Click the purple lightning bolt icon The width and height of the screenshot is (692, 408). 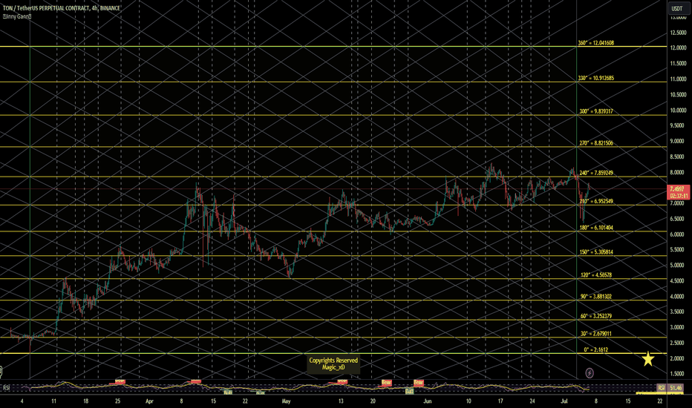click(590, 373)
